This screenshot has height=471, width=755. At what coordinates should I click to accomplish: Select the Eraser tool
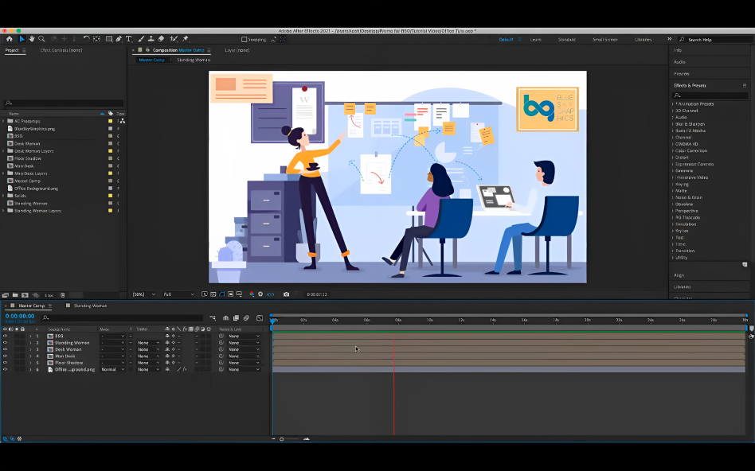point(161,39)
